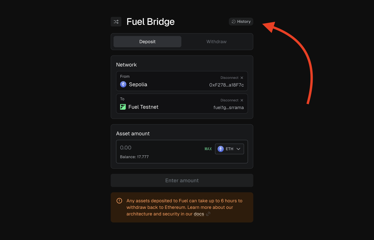Image resolution: width=374 pixels, height=240 pixels.
Task: Click the external link icon after docs
Action: [x=208, y=214]
